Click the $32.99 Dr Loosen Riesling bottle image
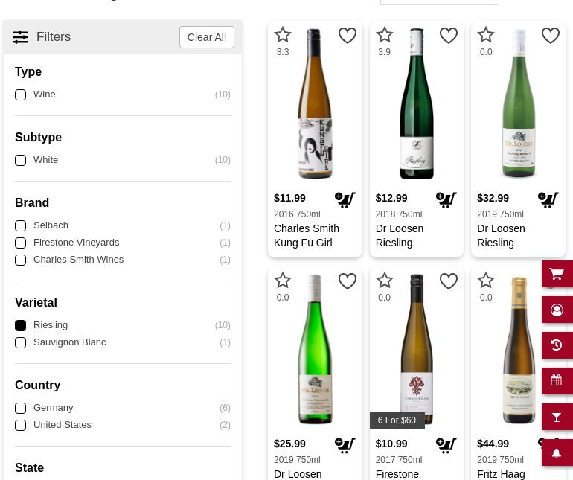This screenshot has width=573, height=480. coord(518,104)
